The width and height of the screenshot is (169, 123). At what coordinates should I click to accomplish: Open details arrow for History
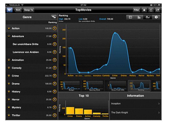pos(55,92)
